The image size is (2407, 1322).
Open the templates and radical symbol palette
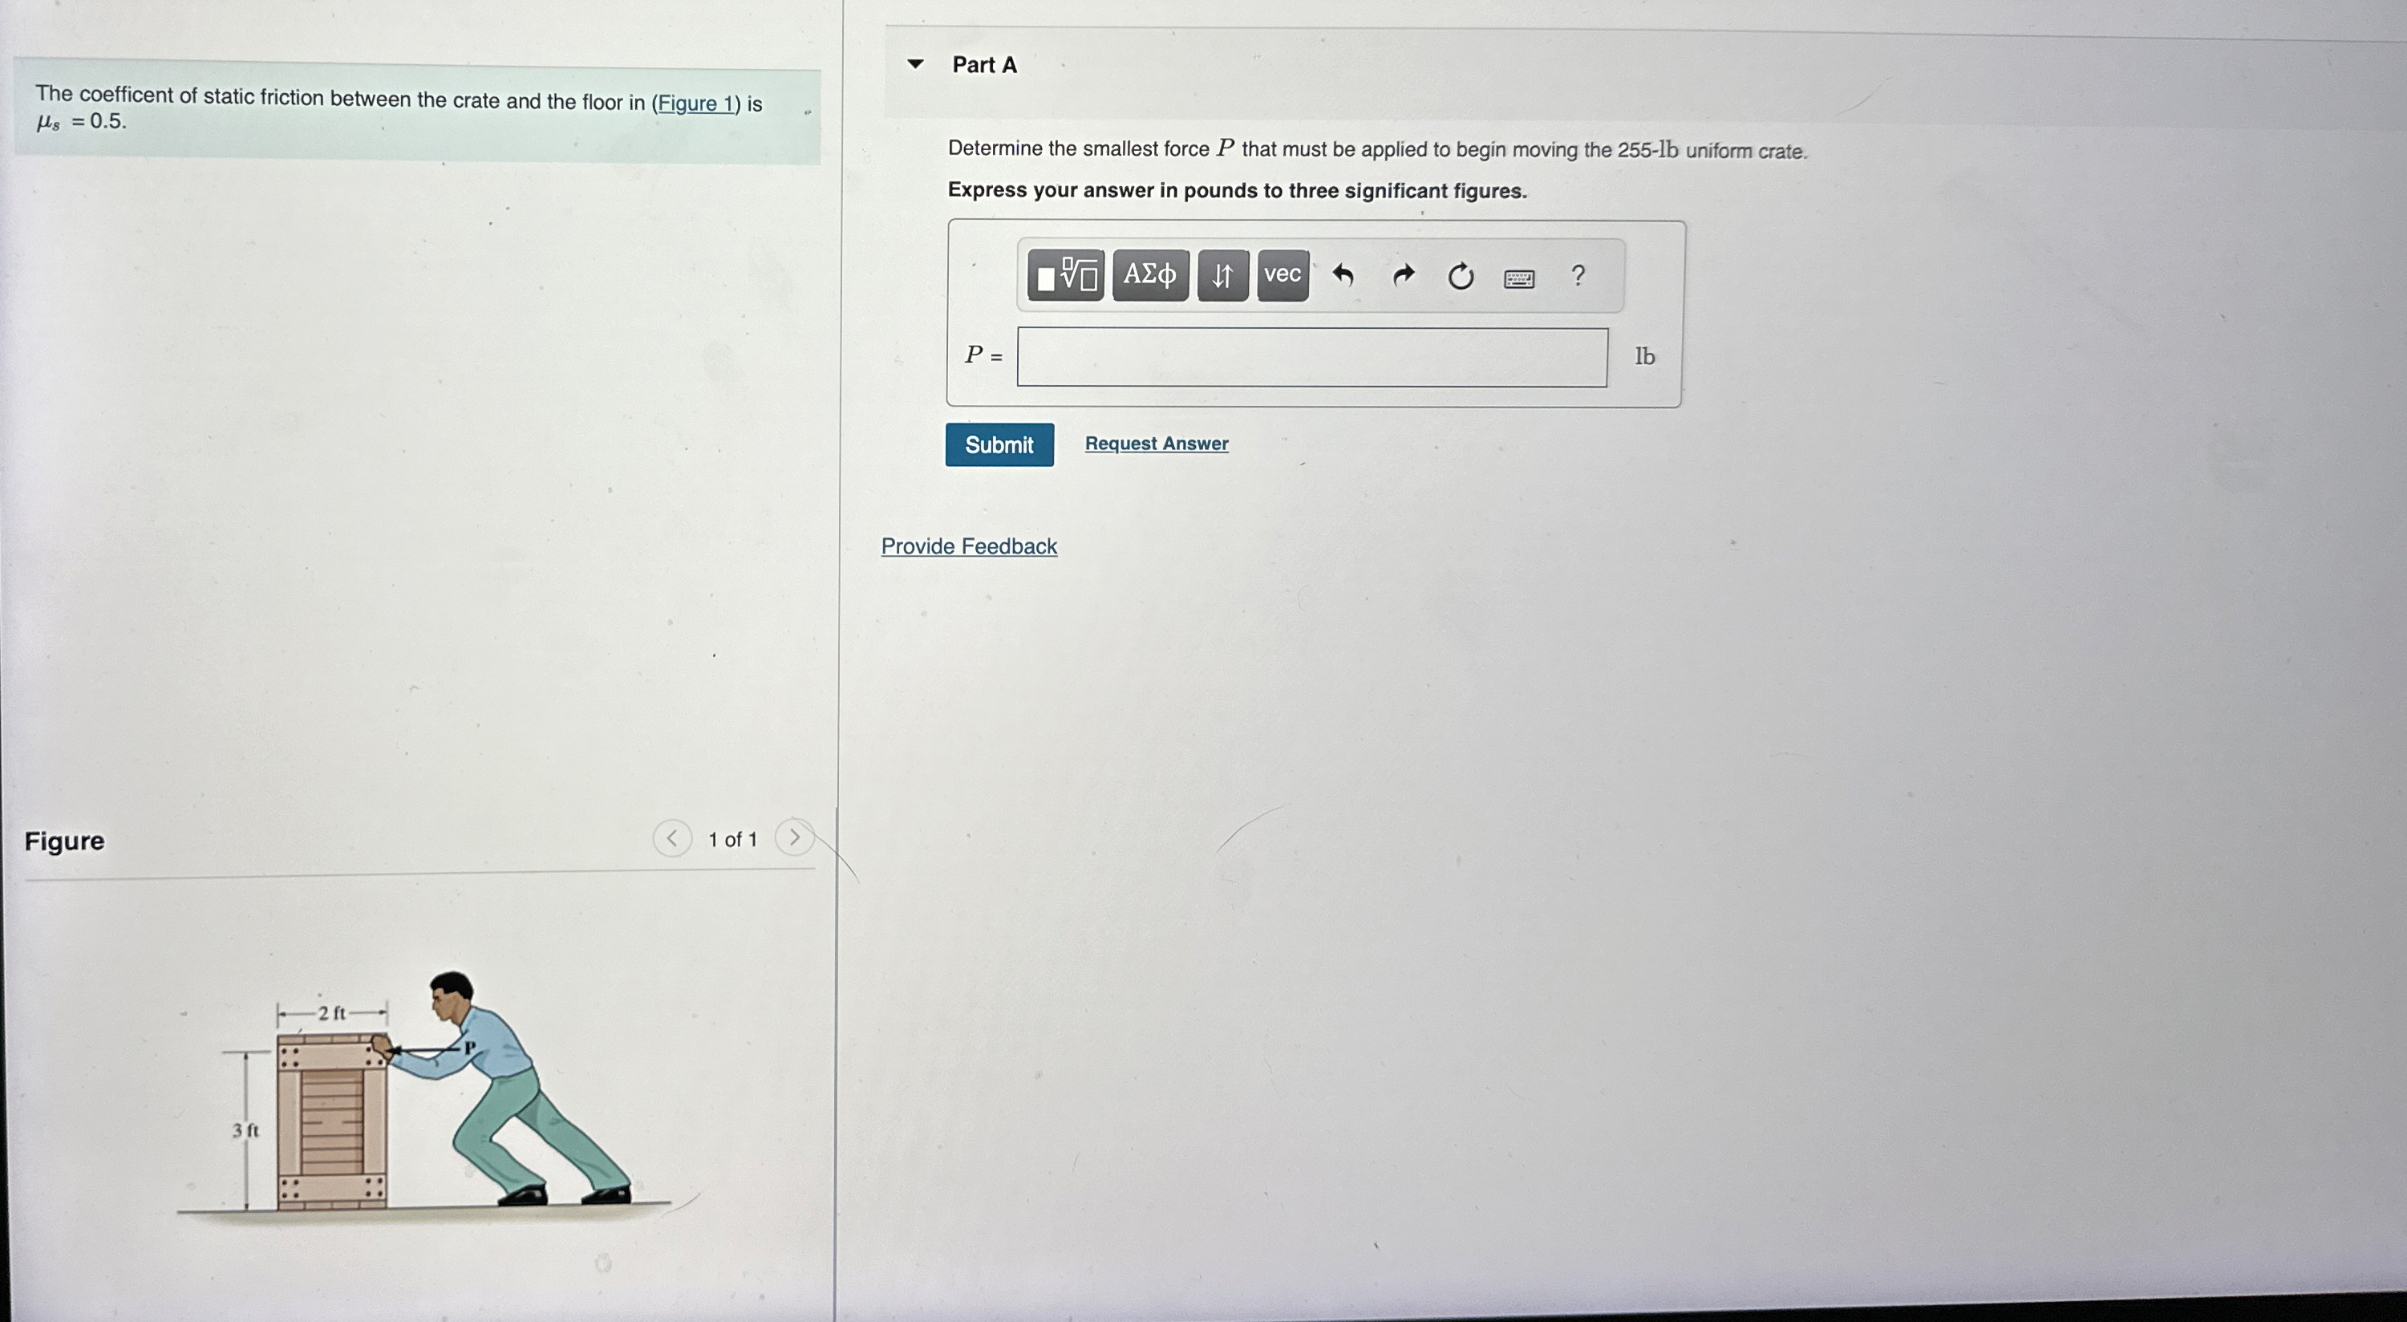[1065, 274]
